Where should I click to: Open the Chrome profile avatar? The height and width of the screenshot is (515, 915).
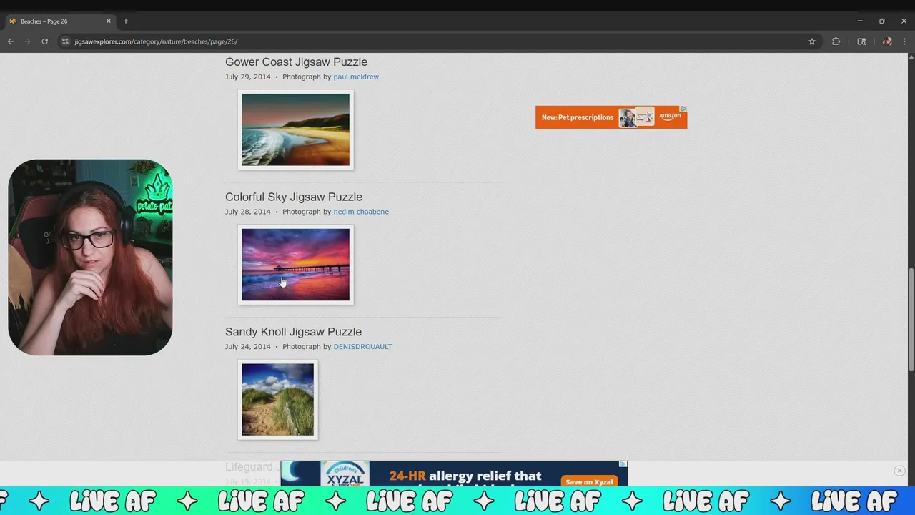pos(887,41)
